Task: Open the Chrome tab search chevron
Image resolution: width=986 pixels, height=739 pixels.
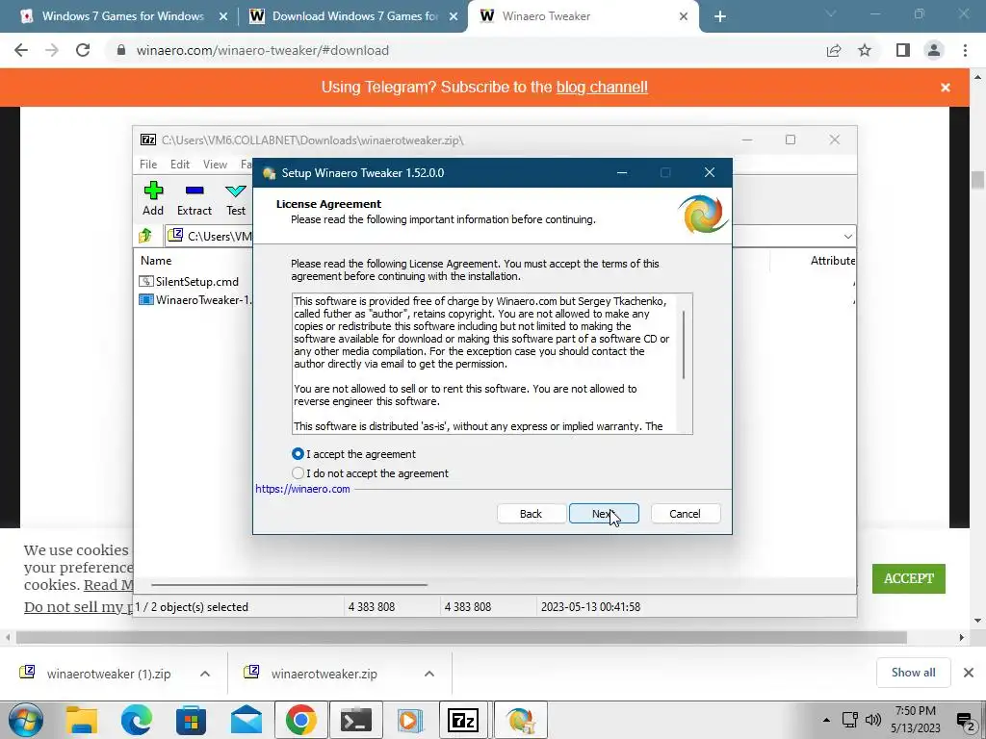Action: (x=831, y=13)
